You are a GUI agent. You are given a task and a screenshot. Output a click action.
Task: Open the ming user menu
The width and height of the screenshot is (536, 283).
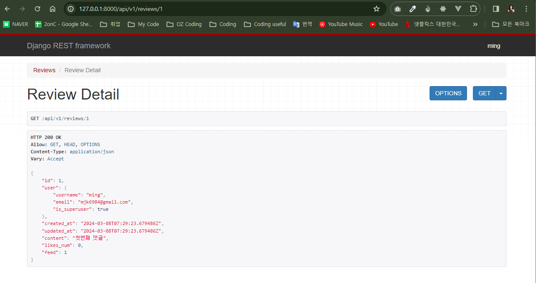[494, 46]
